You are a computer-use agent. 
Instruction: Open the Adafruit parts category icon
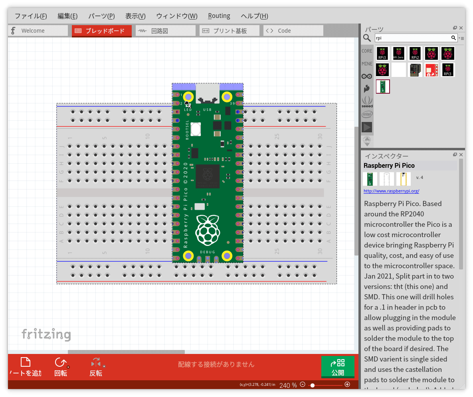pos(367,88)
